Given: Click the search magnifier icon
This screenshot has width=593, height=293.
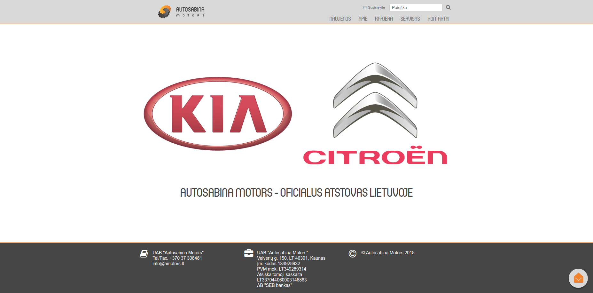Looking at the screenshot, I should click(448, 7).
